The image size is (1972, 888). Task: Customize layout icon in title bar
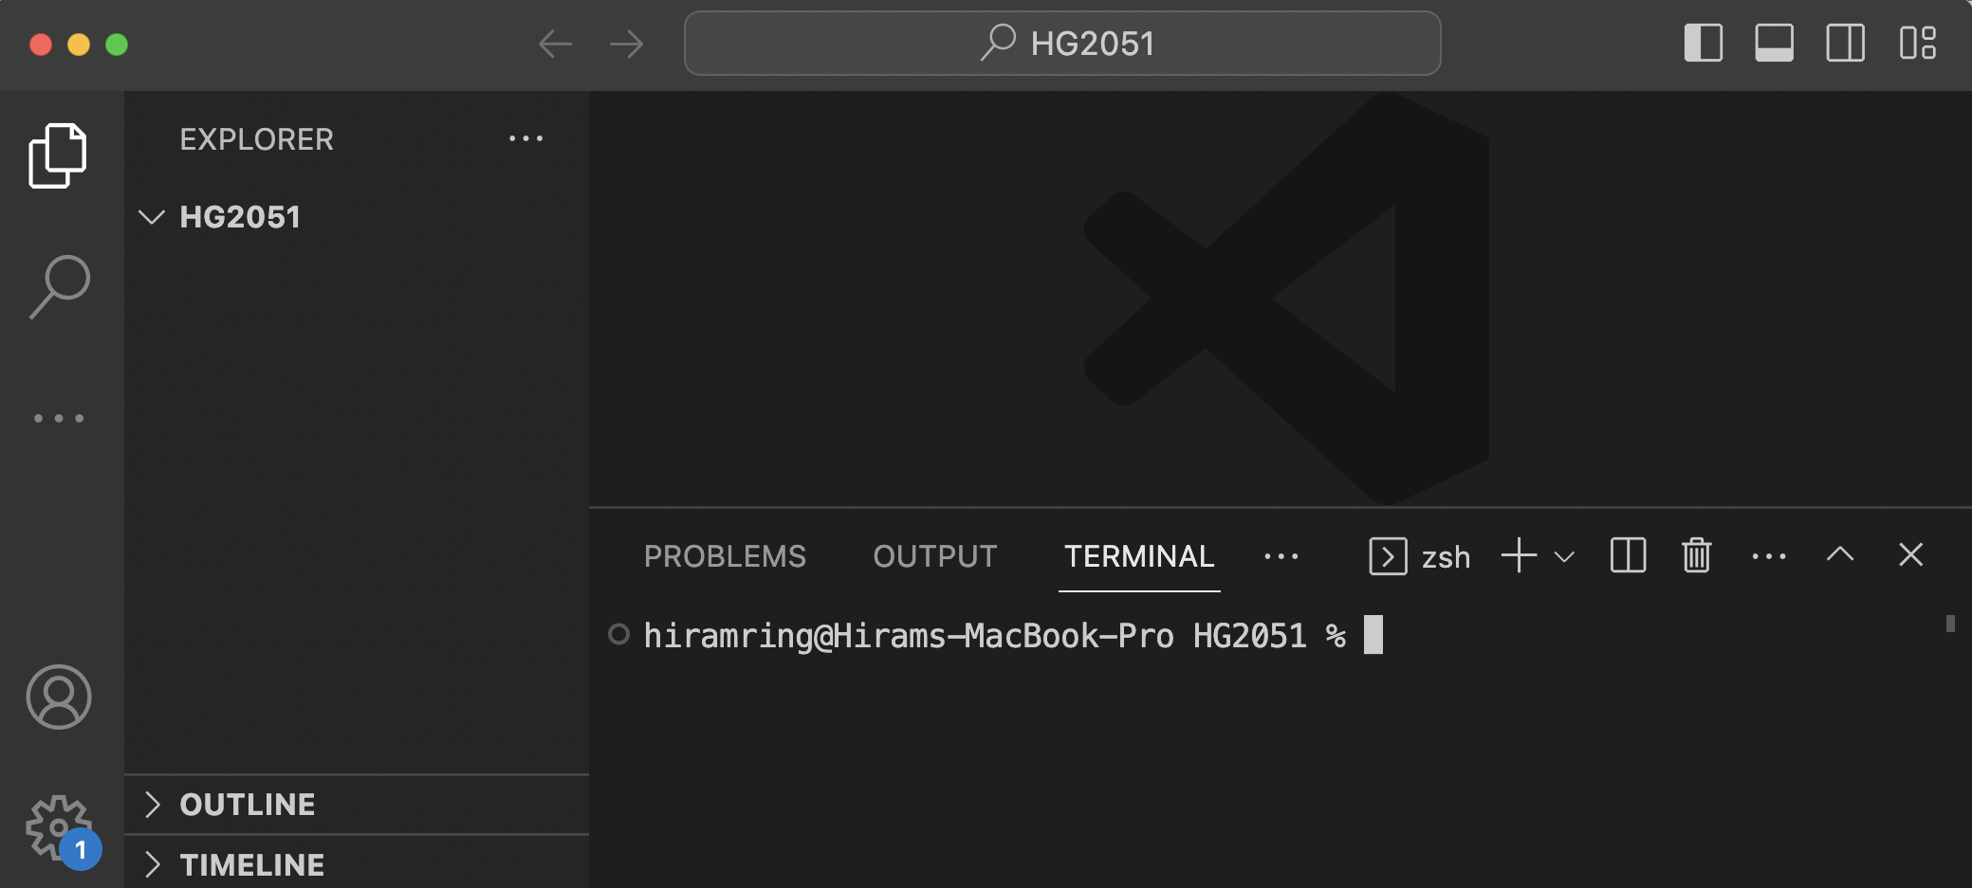[x=1917, y=44]
